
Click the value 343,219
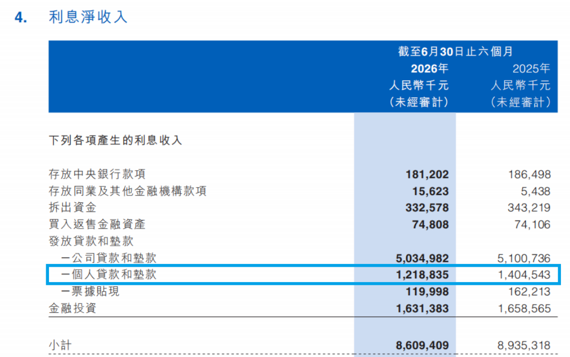[x=529, y=208]
